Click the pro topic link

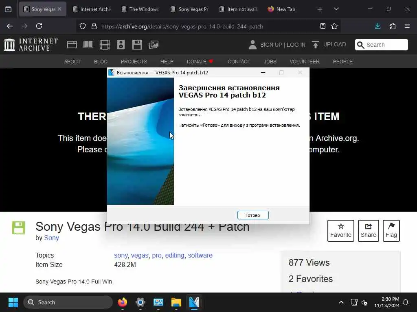pos(157,255)
